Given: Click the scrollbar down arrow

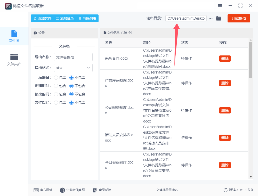Looking at the screenshot, I should click(251, 177).
